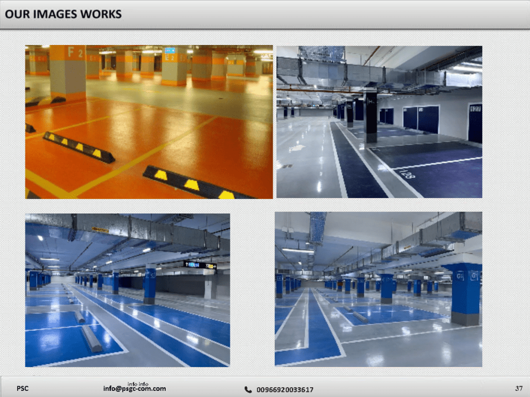Viewport: 530px width, 397px height.
Task: Select the orange parking floor photo
Action: pos(149,122)
